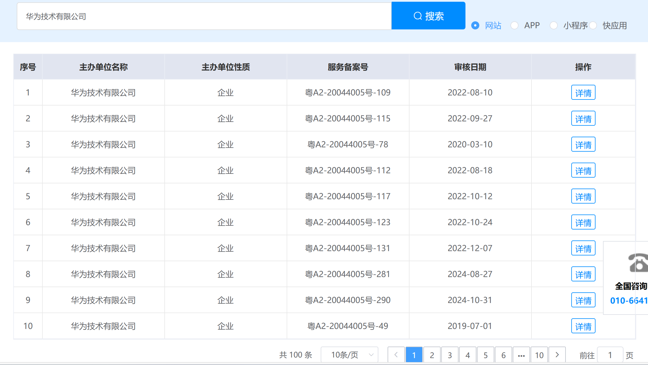Click the 010-6641 hotline number link
Image resolution: width=648 pixels, height=365 pixels.
[x=629, y=301]
